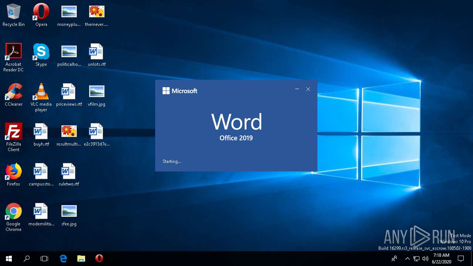Launch Opera from the taskbar

coord(99,259)
